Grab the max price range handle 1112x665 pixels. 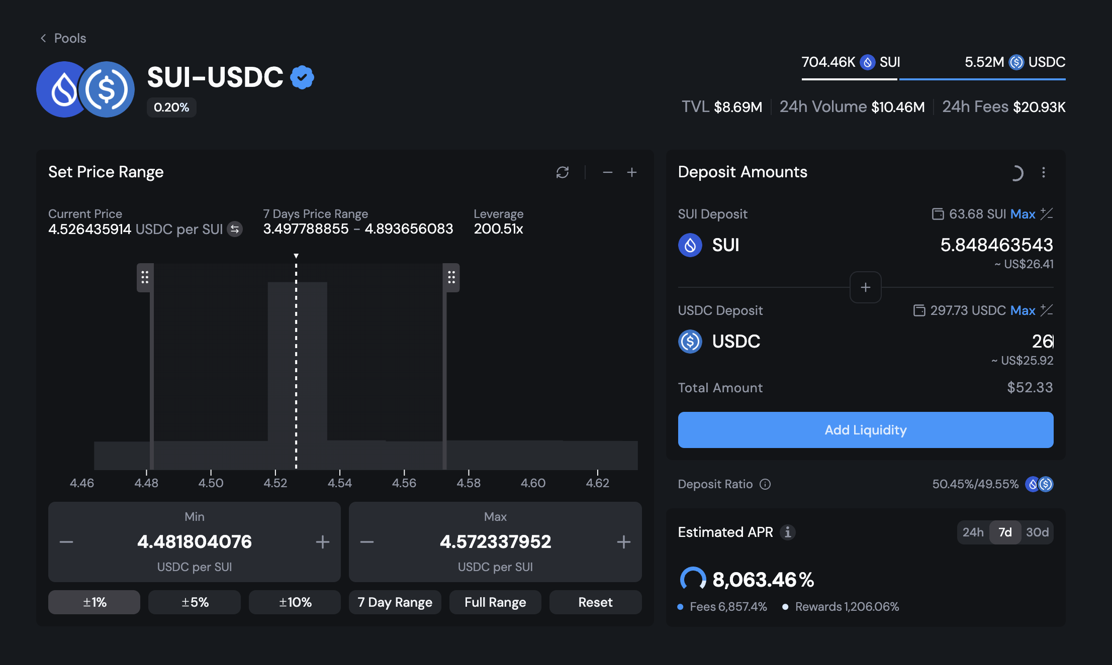point(451,277)
